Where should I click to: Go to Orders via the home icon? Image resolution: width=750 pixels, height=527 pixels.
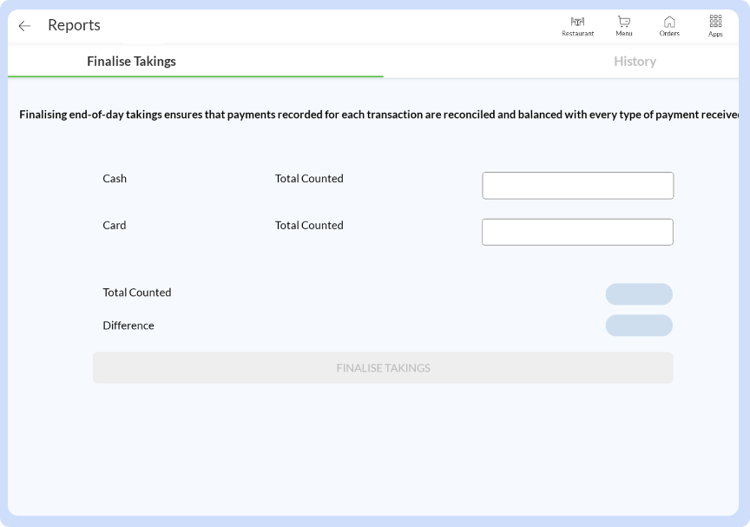(x=669, y=21)
